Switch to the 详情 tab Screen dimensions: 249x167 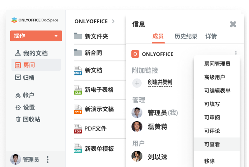click(211, 36)
